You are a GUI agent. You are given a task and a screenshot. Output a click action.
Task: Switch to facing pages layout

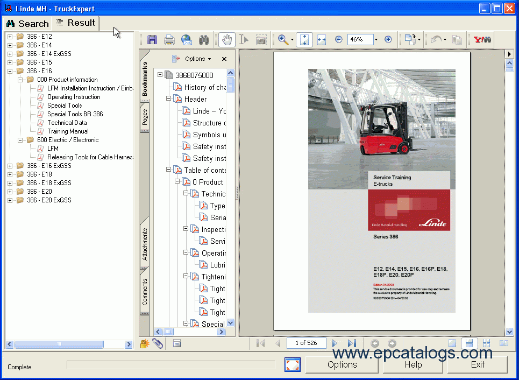click(504, 343)
